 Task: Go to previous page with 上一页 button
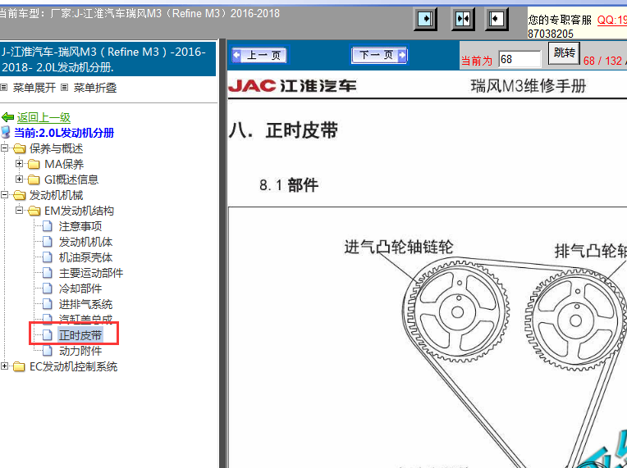pyautogui.click(x=259, y=55)
